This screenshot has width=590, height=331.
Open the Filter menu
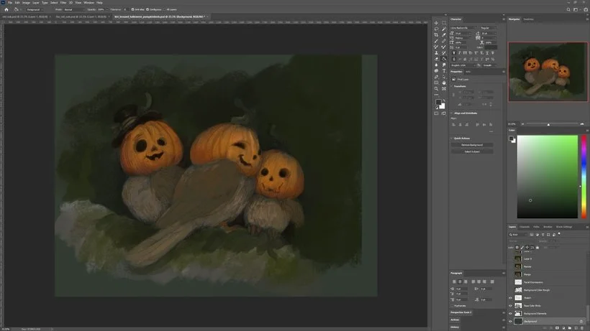(63, 2)
